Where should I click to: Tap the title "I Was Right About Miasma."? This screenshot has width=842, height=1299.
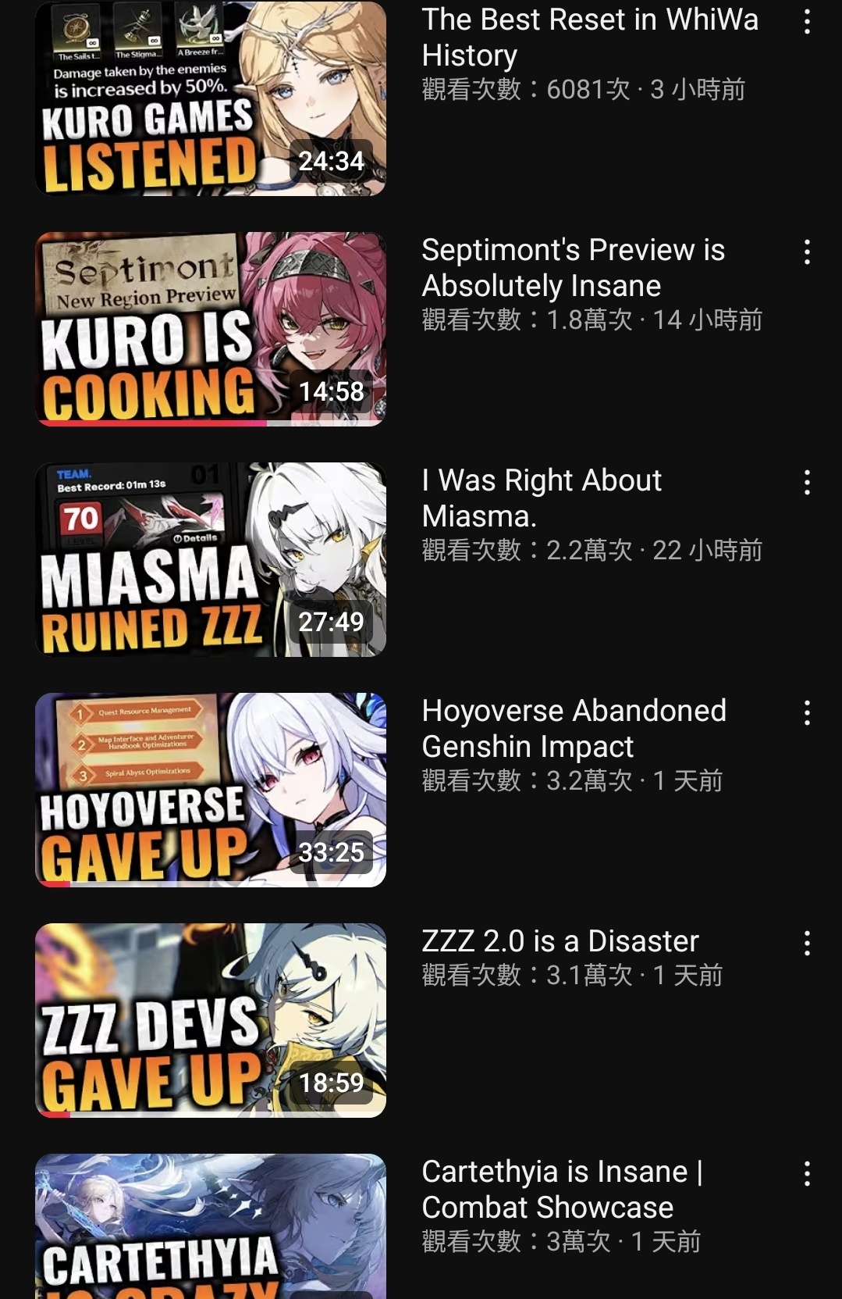click(x=542, y=498)
